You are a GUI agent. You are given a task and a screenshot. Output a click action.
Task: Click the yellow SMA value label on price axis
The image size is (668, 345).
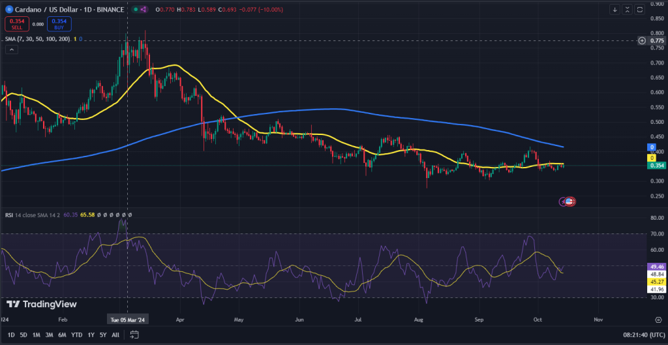point(652,158)
